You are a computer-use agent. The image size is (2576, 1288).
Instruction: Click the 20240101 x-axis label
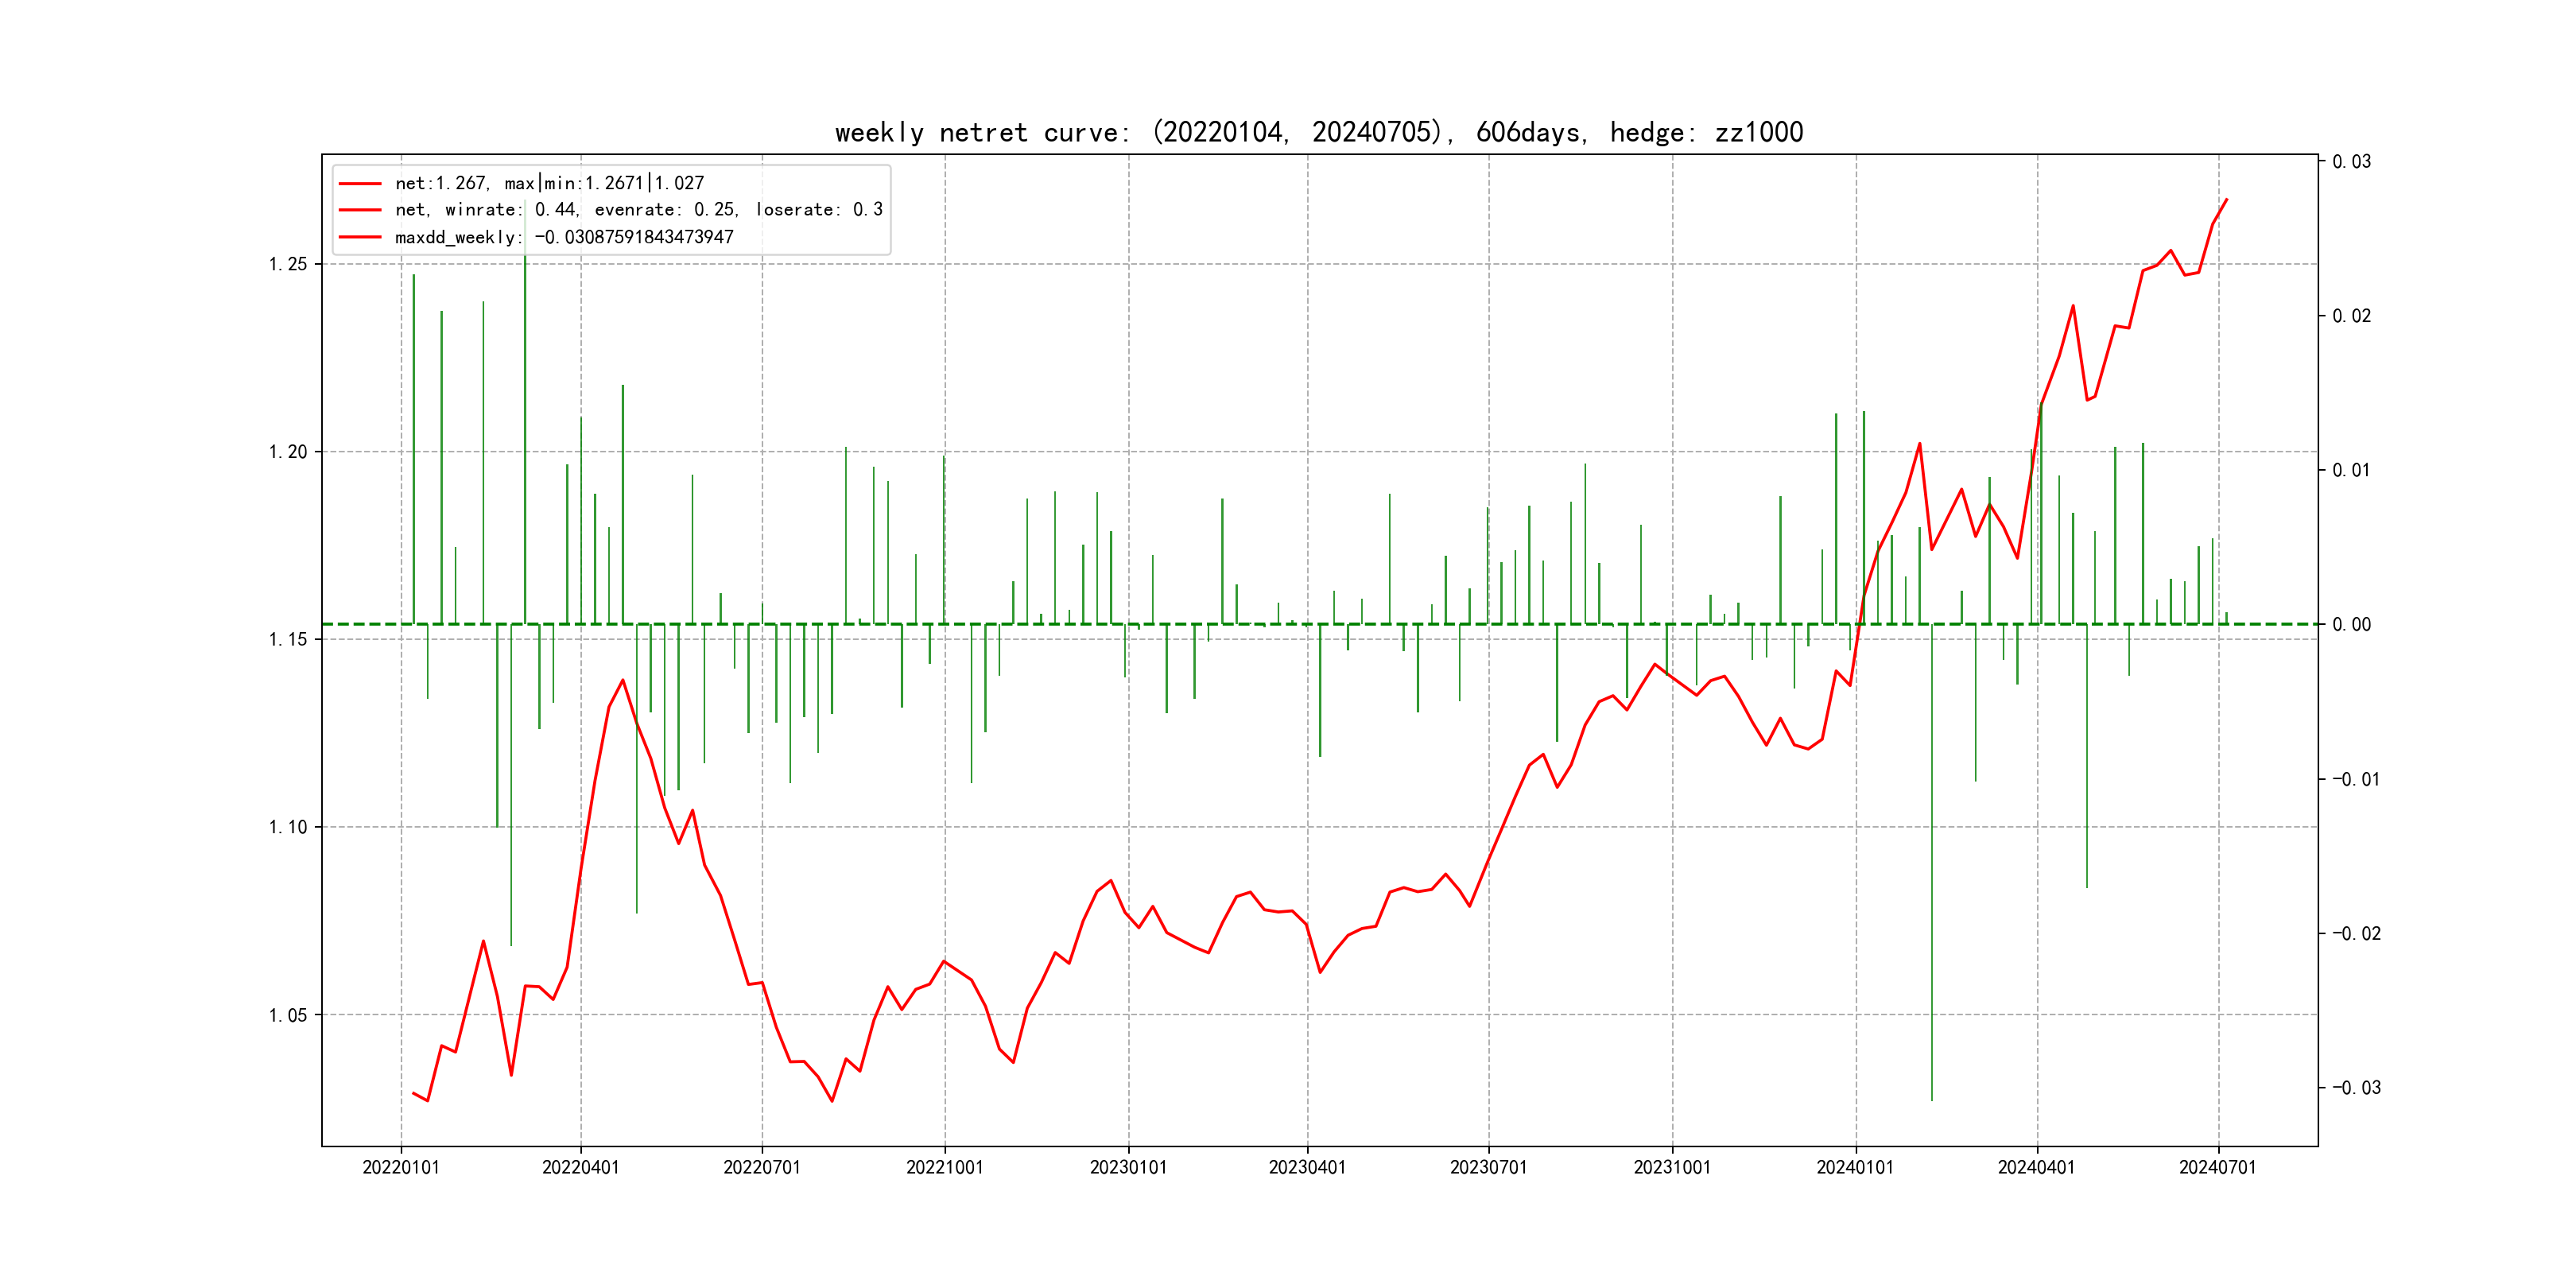(1855, 1167)
